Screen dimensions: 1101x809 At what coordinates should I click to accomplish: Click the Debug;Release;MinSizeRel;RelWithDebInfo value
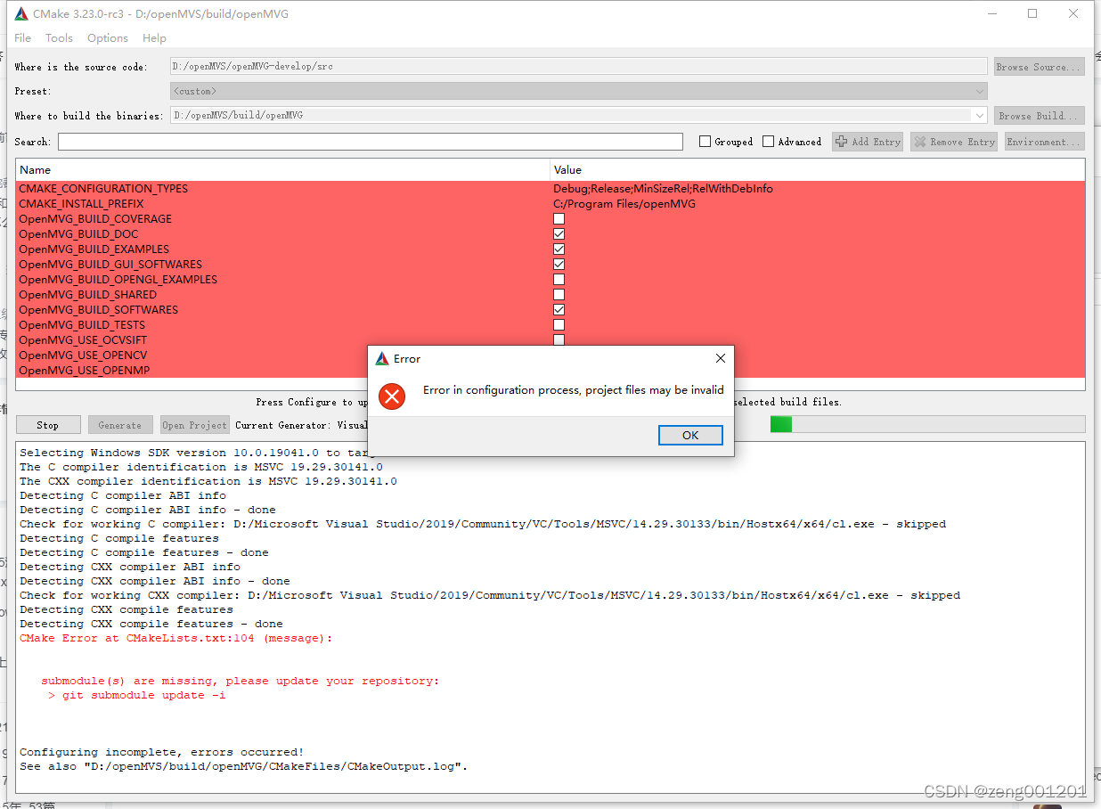663,189
